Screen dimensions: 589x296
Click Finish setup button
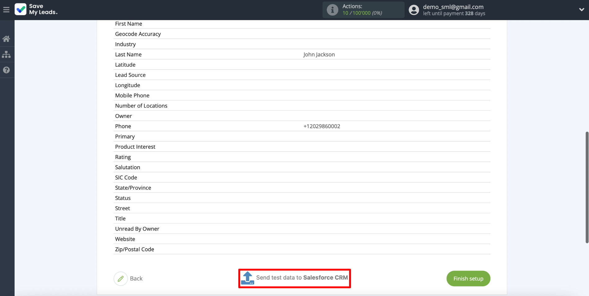[x=468, y=279]
